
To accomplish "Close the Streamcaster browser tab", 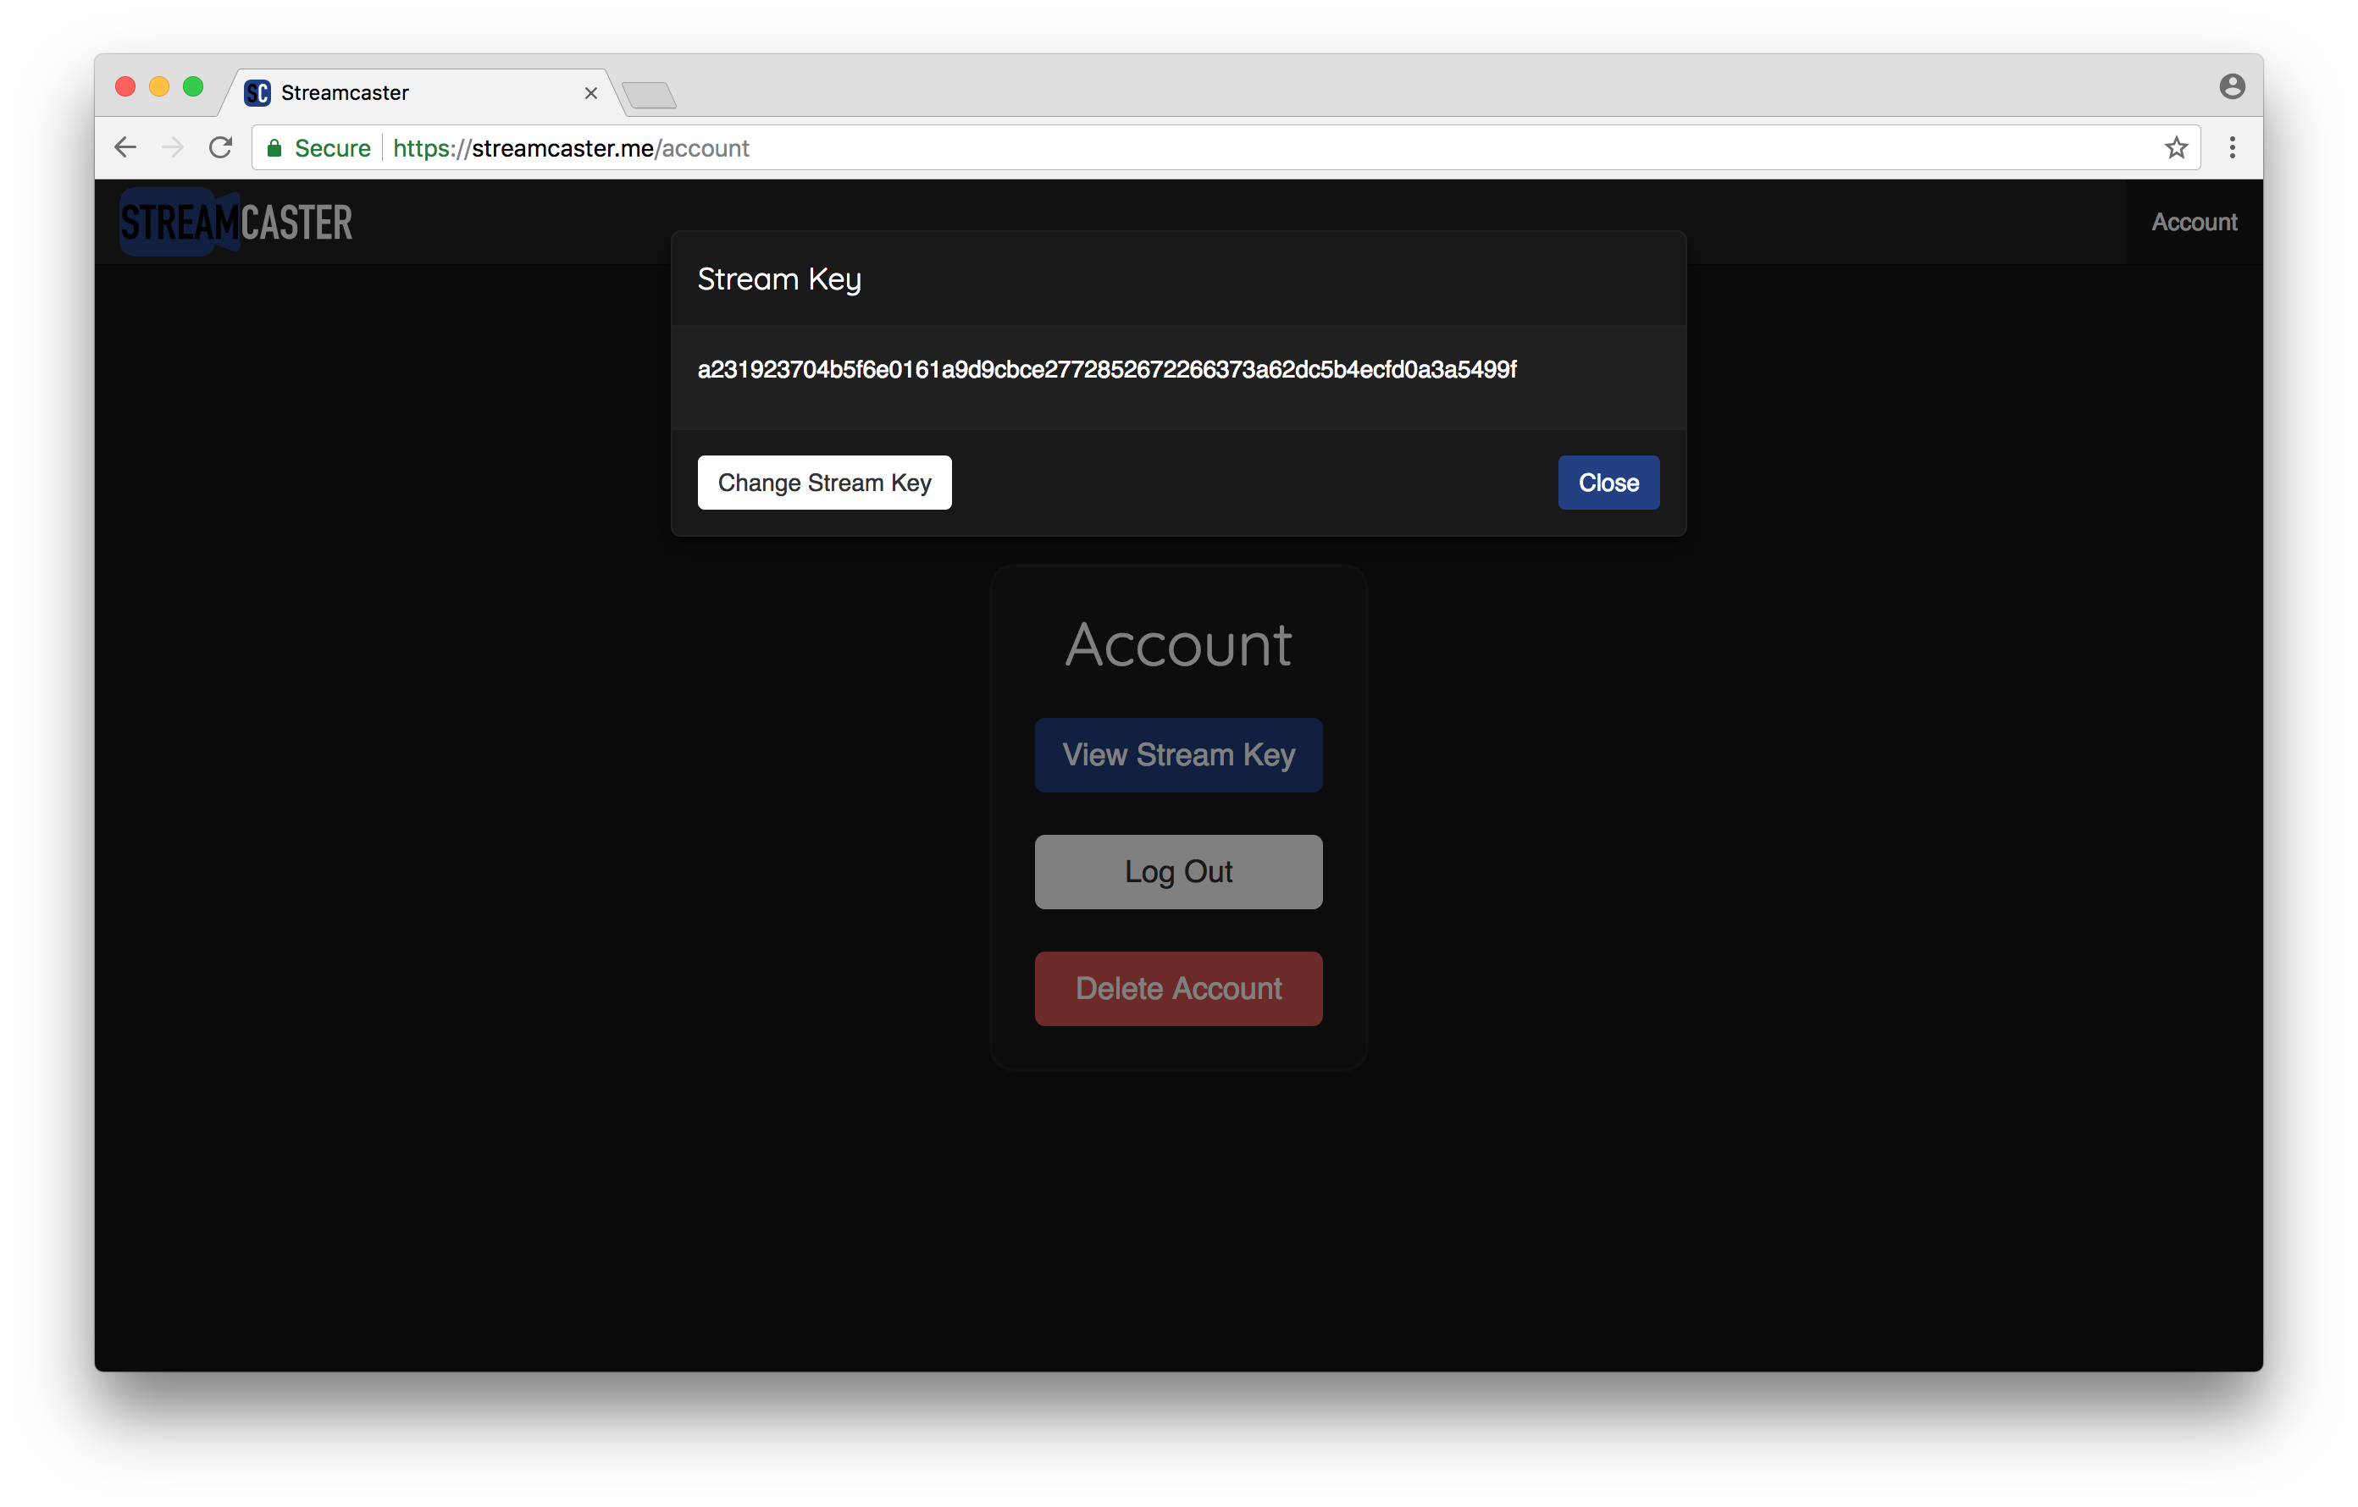I will [x=590, y=93].
